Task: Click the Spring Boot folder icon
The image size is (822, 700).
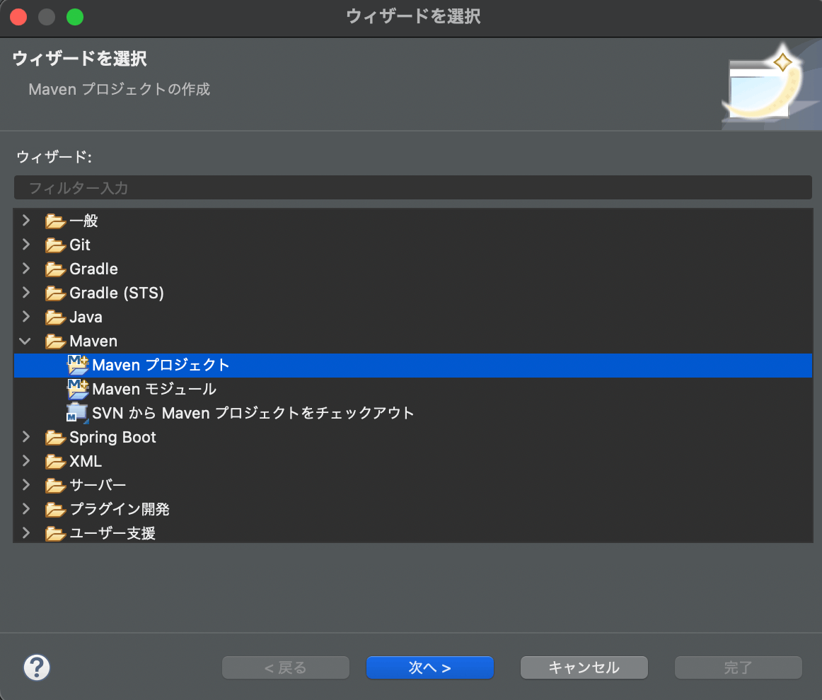Action: click(x=55, y=438)
